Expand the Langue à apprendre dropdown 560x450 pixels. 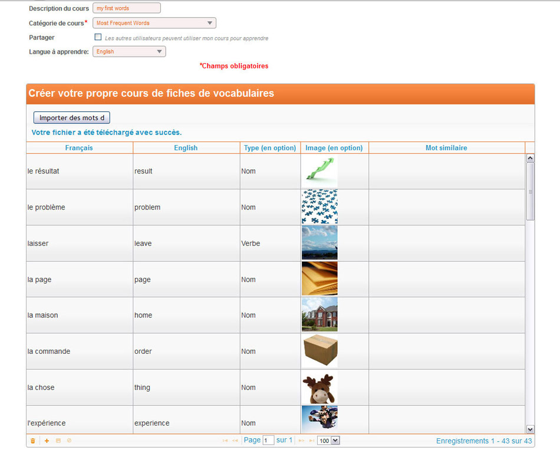(x=129, y=52)
